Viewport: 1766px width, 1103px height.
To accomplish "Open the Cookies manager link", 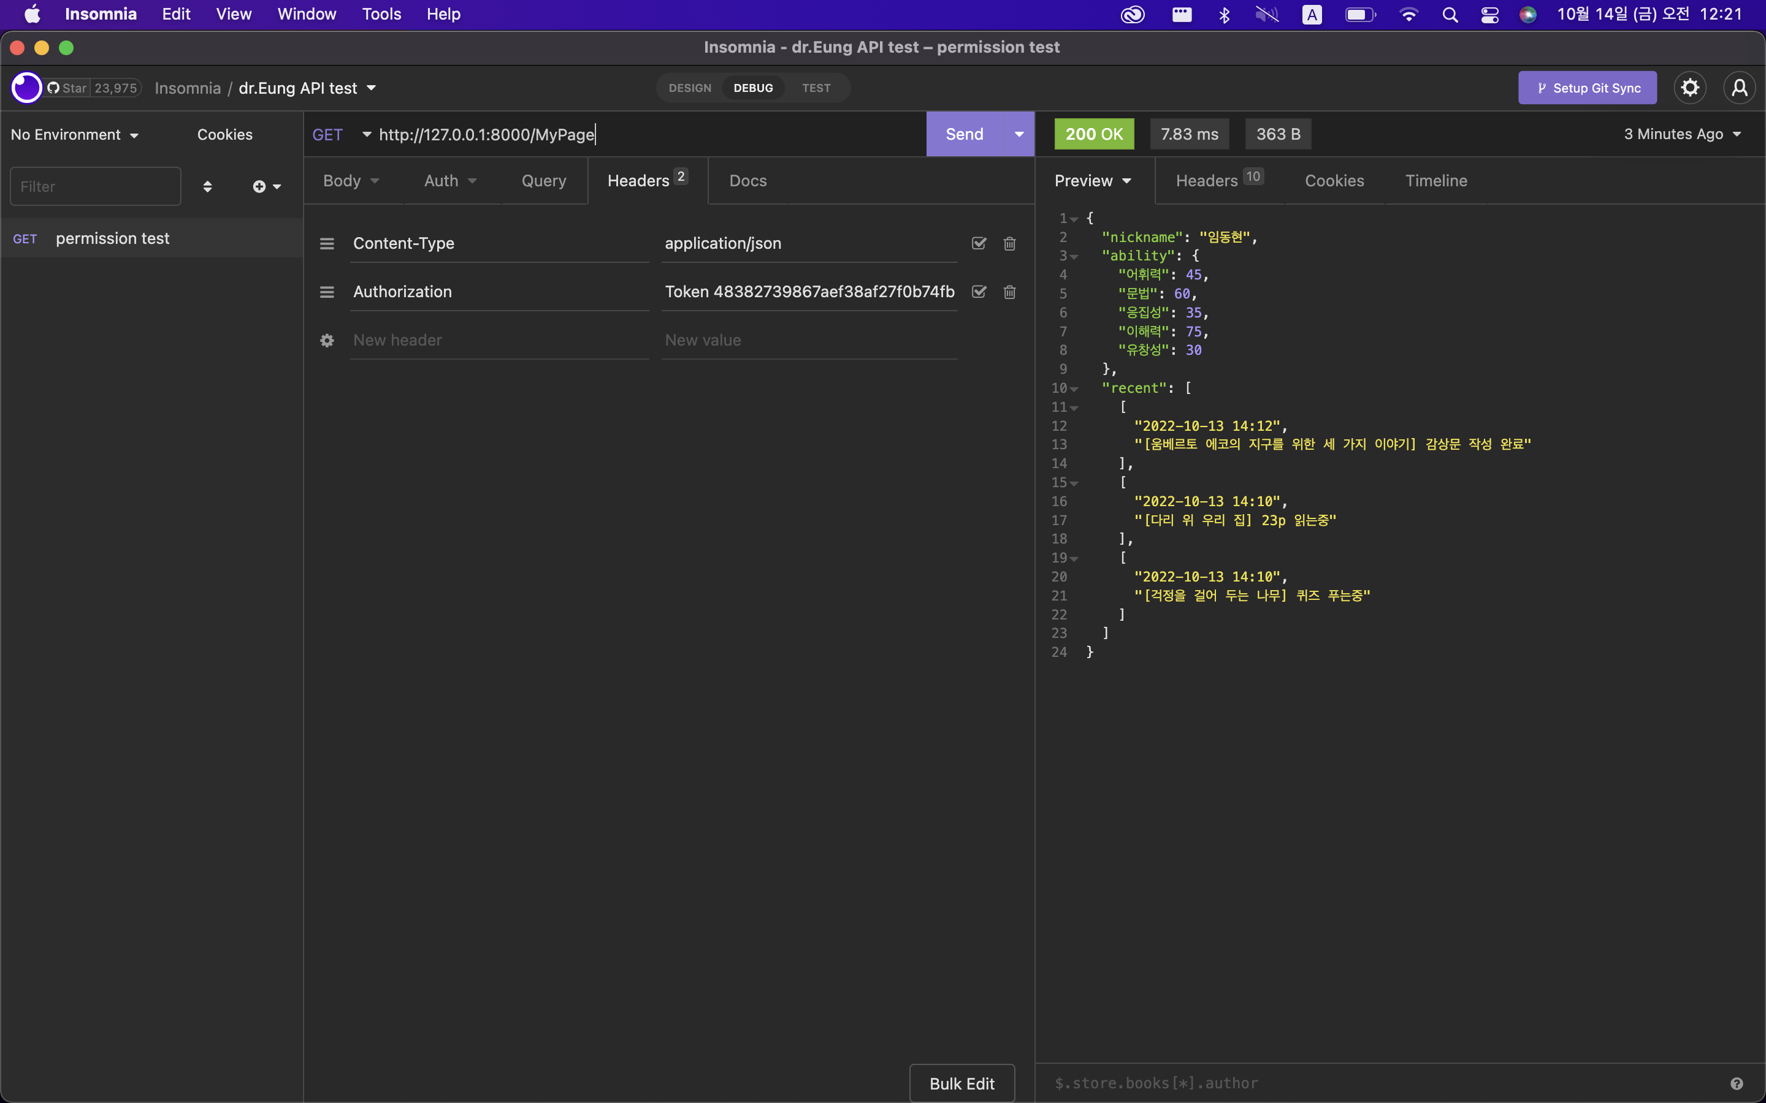I will coord(225,134).
